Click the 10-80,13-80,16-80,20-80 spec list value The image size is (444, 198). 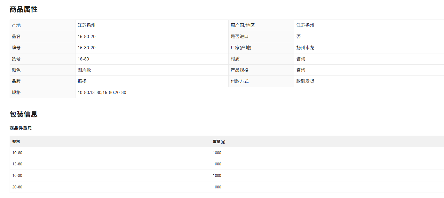102,92
